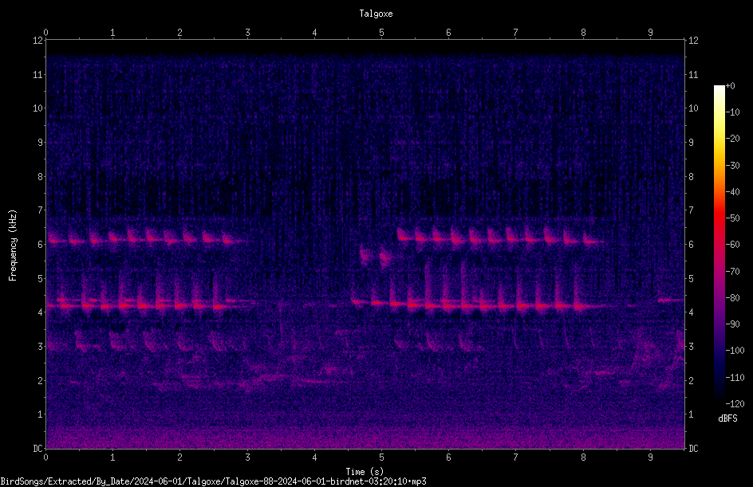Click the 3 second mark on bottom axis
This screenshot has width=753, height=487.
247,458
